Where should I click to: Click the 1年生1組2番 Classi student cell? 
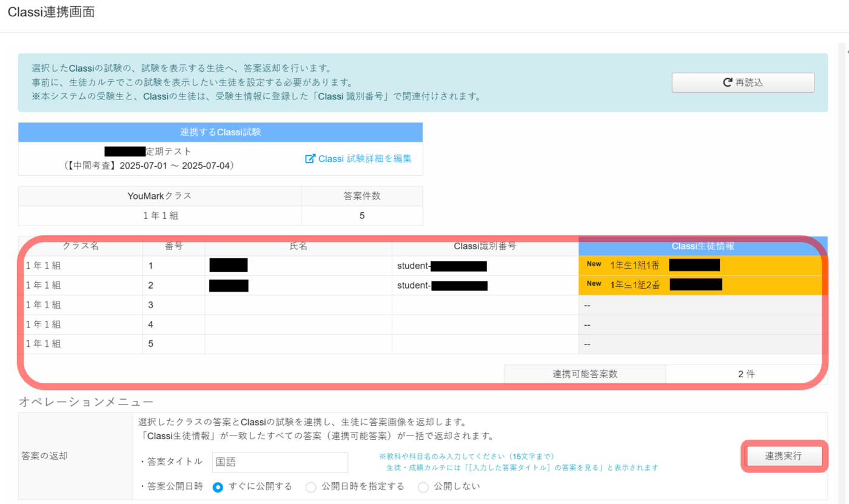703,285
